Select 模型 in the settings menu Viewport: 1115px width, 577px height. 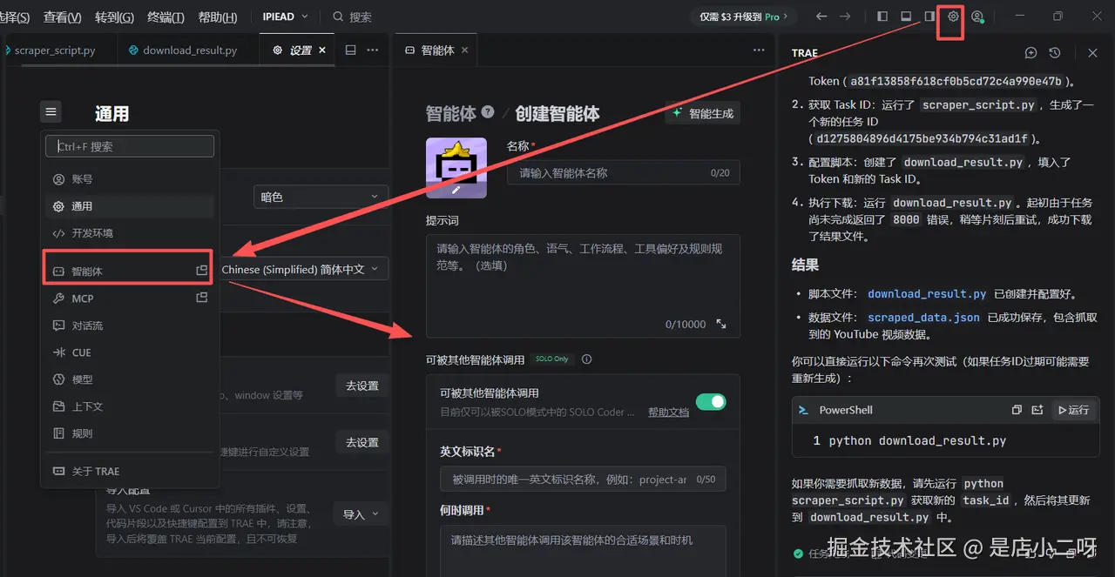(x=129, y=379)
